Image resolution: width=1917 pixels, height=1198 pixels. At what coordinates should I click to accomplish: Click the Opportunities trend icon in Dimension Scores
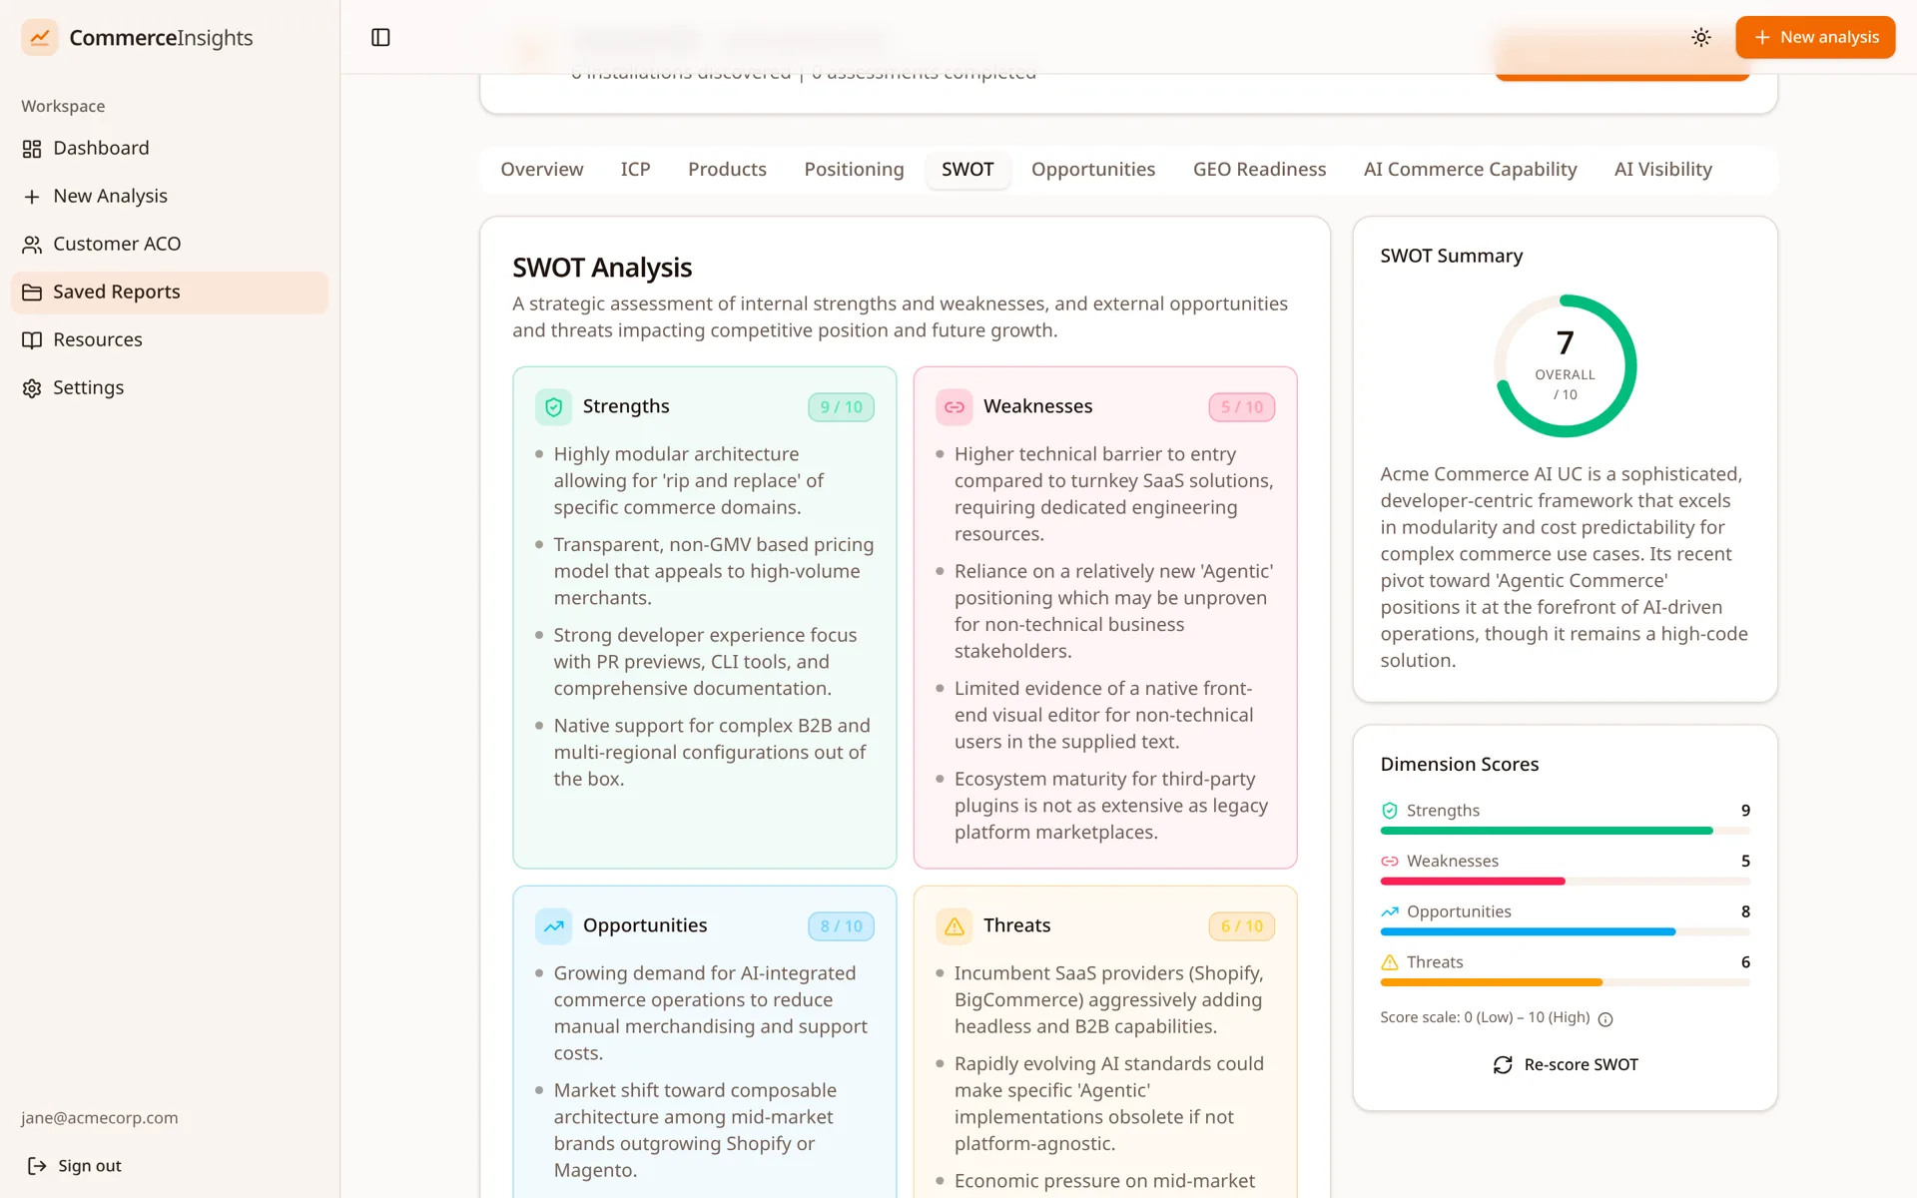(x=1389, y=911)
